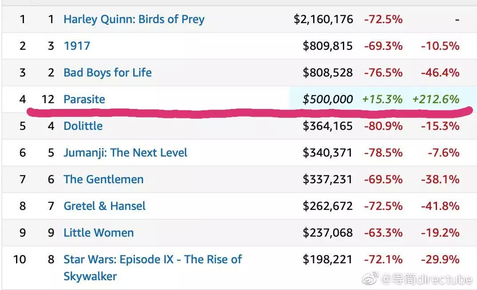Image resolution: width=477 pixels, height=290 pixels.
Task: Click the Weibo logo icon in watermark
Action: (x=371, y=279)
